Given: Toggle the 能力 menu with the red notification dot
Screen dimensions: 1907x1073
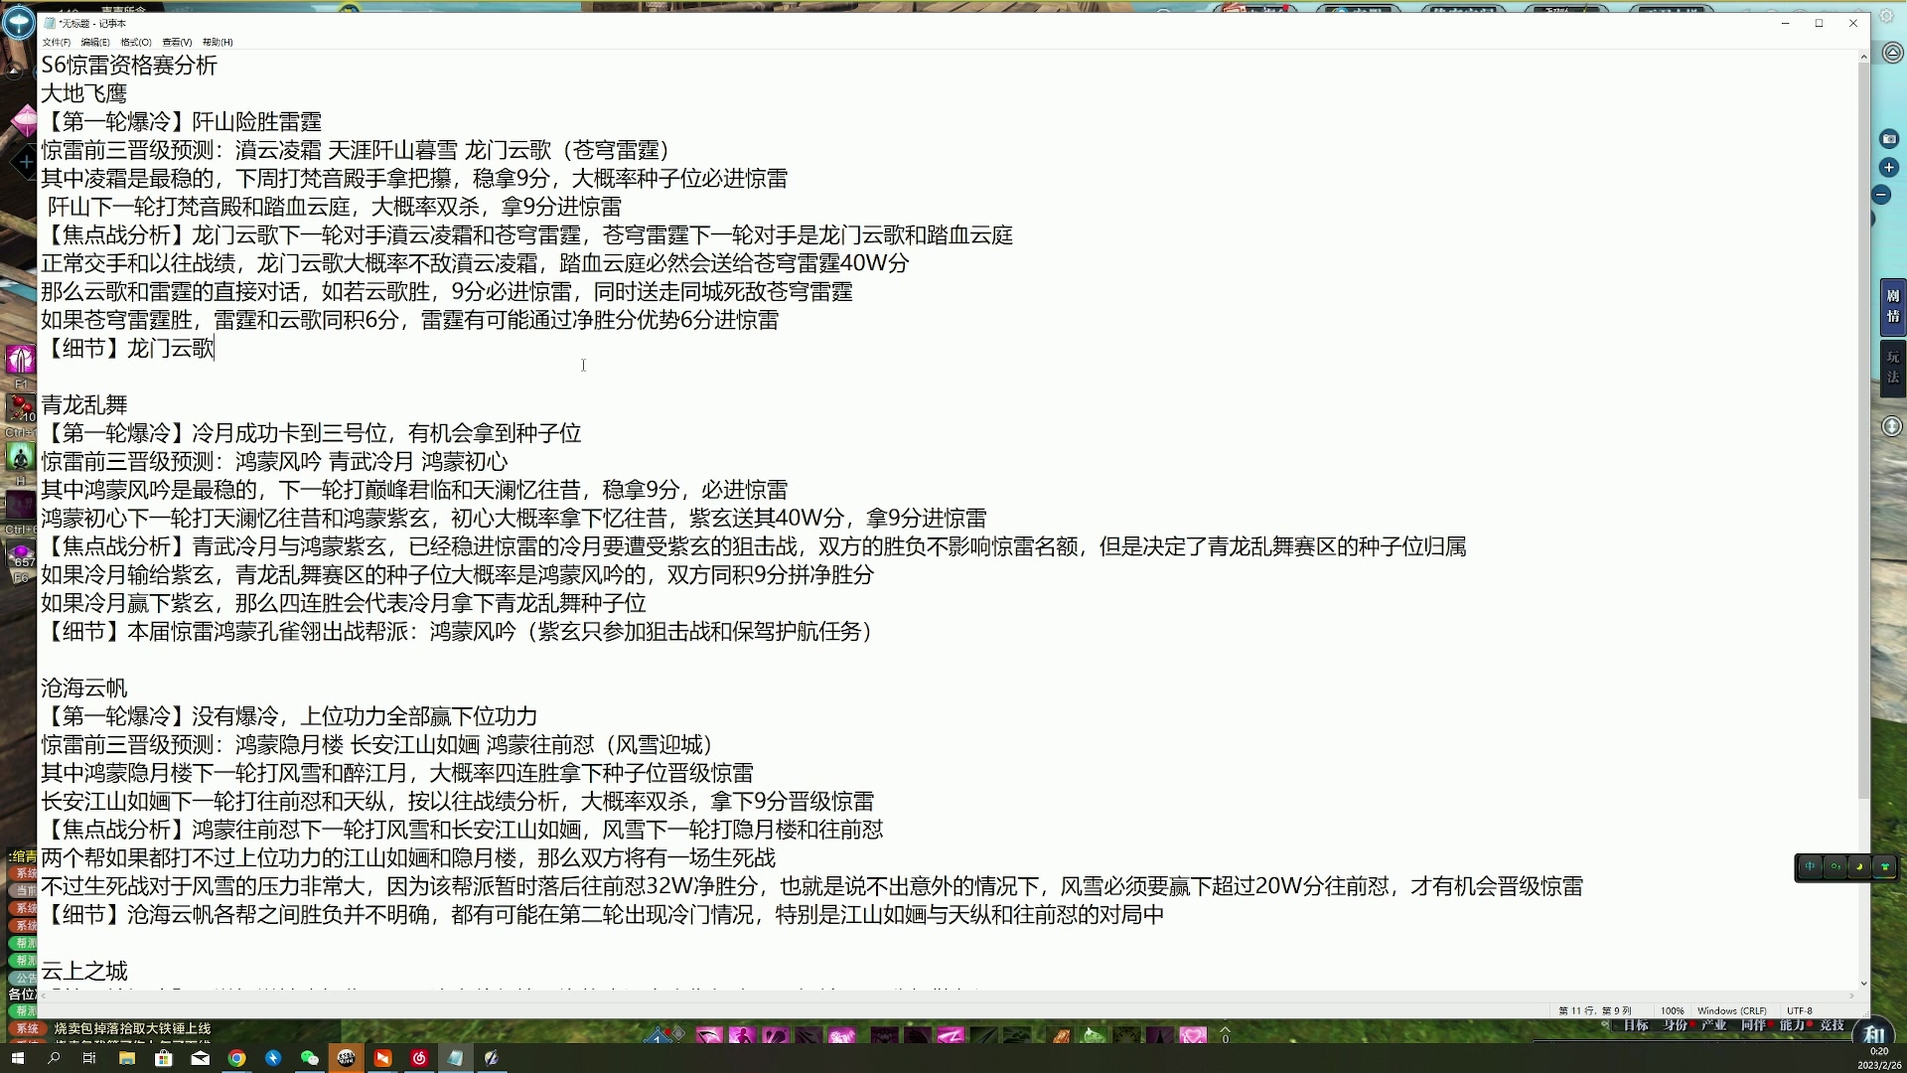Looking at the screenshot, I should (x=1793, y=1025).
